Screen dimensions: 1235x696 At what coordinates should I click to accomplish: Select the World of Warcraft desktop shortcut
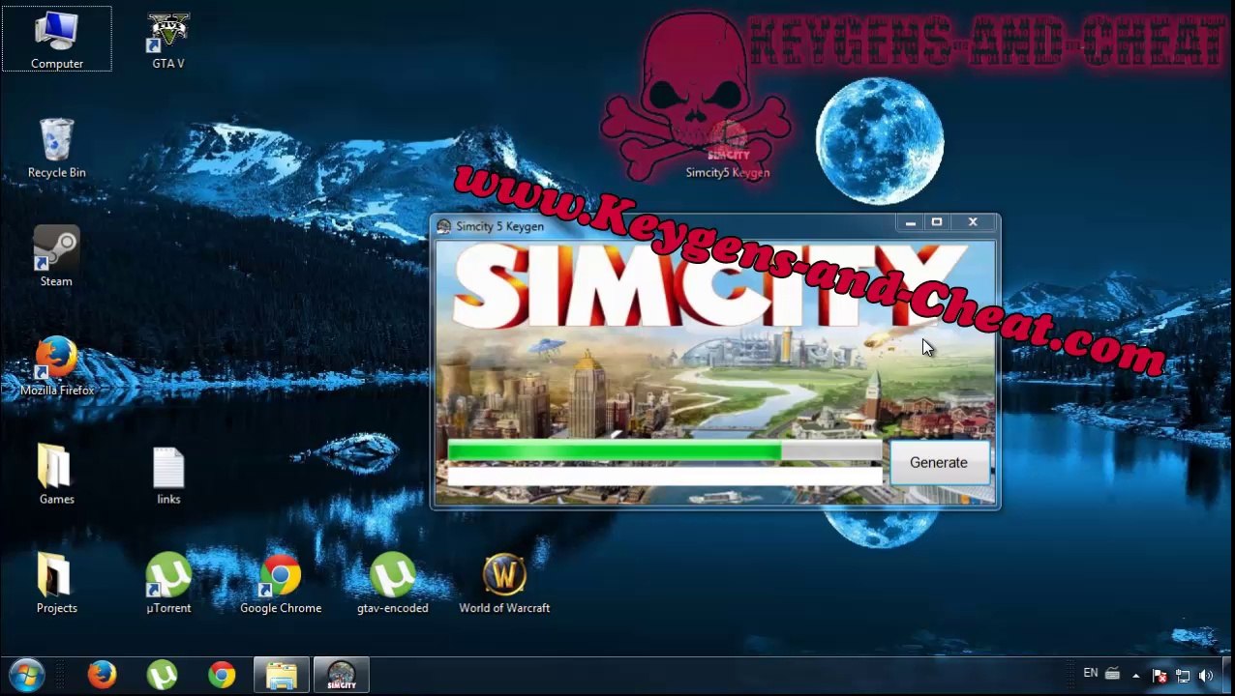click(x=504, y=584)
